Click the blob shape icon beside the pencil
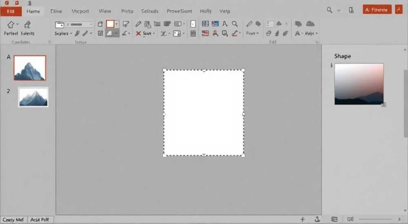408x224 pixels. [x=258, y=24]
